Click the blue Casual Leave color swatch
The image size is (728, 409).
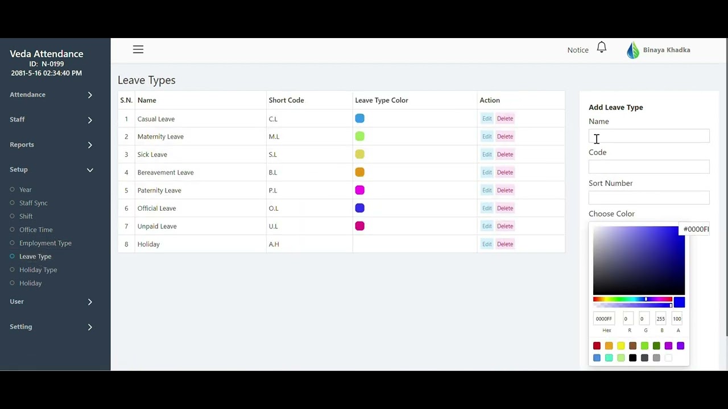pyautogui.click(x=359, y=118)
